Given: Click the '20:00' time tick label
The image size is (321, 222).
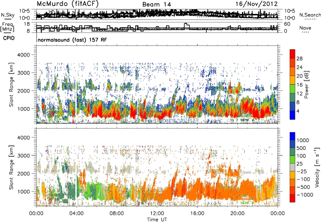Looking at the screenshot, I should [x=237, y=214].
